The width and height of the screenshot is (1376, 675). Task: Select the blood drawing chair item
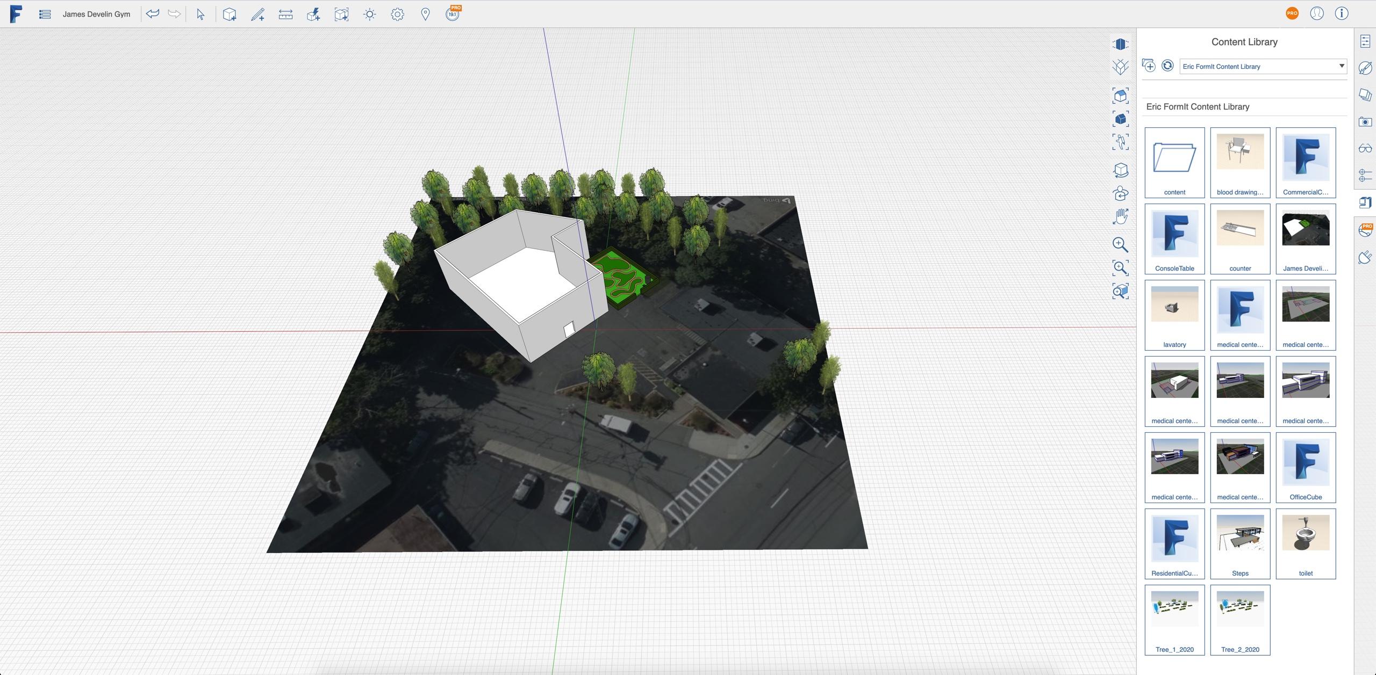coord(1240,163)
